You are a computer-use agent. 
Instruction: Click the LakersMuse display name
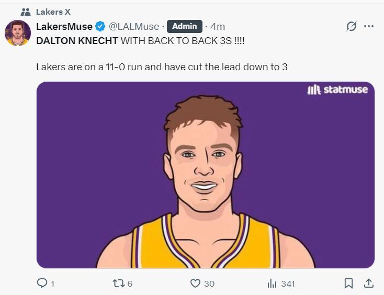(x=64, y=26)
